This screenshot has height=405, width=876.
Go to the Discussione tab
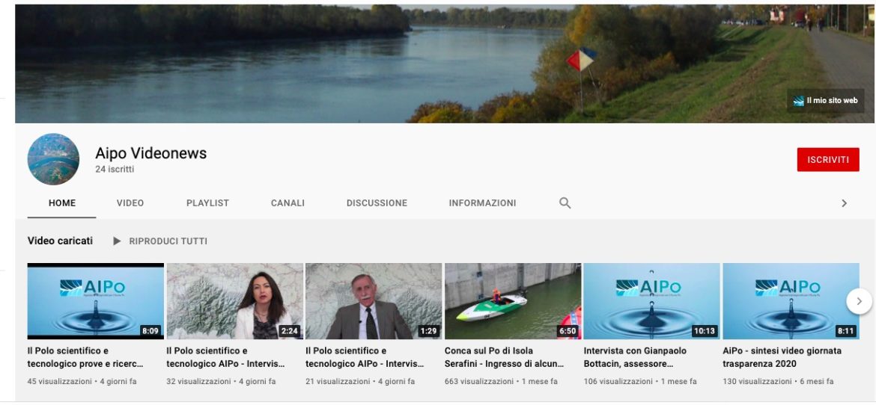pyautogui.click(x=377, y=202)
